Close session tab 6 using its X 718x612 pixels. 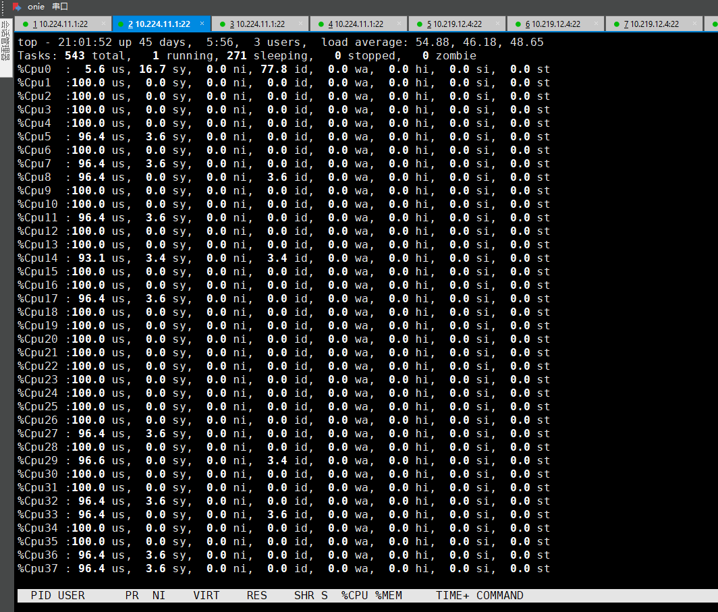pos(596,24)
